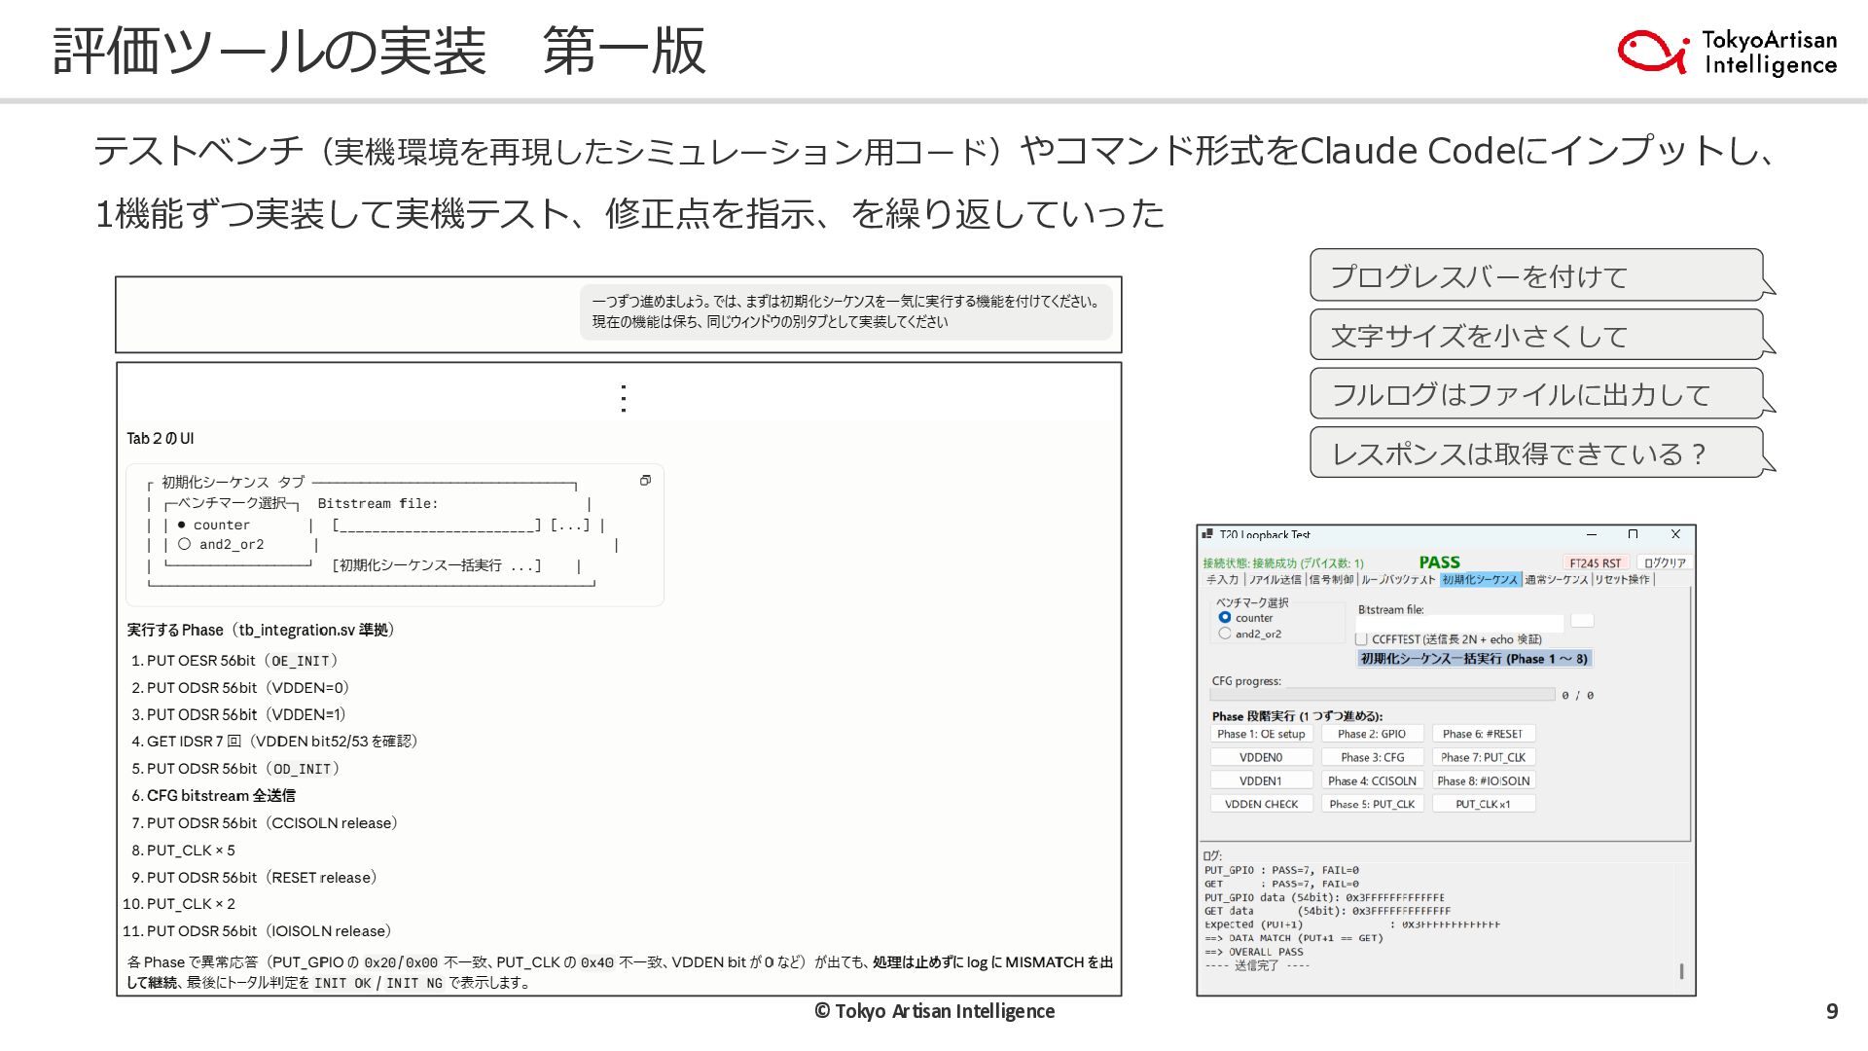The height and width of the screenshot is (1051, 1868).
Task: Click the Phase 6: #RESET button
Action: pos(1484,734)
